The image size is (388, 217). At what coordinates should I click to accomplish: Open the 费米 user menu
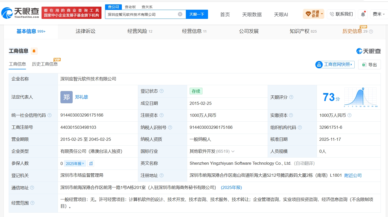coord(379,14)
